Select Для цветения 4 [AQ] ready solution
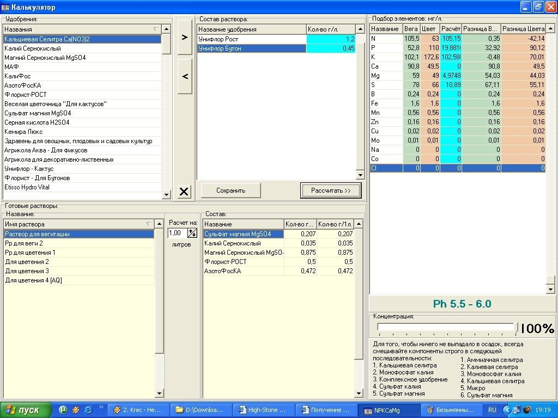Screen dimensions: 558x418 (x=79, y=280)
